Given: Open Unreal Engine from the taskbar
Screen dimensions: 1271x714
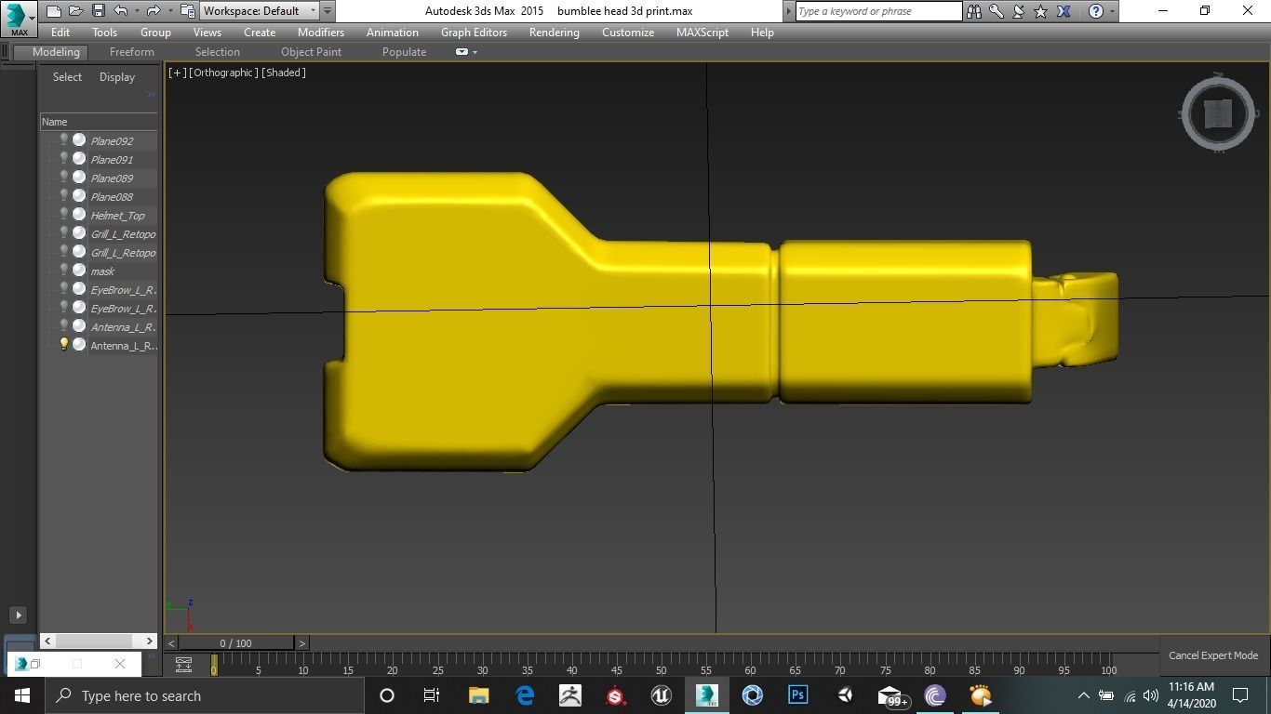Looking at the screenshot, I should tap(662, 695).
